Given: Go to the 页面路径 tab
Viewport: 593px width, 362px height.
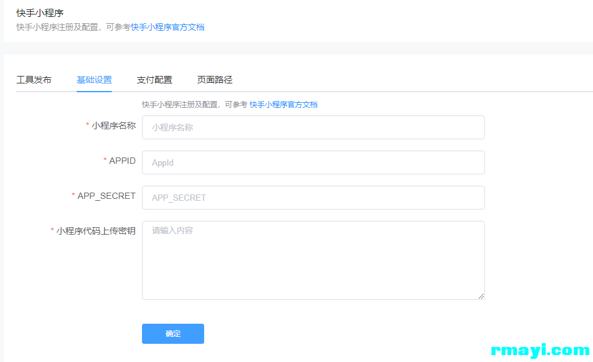Looking at the screenshot, I should 215,80.
